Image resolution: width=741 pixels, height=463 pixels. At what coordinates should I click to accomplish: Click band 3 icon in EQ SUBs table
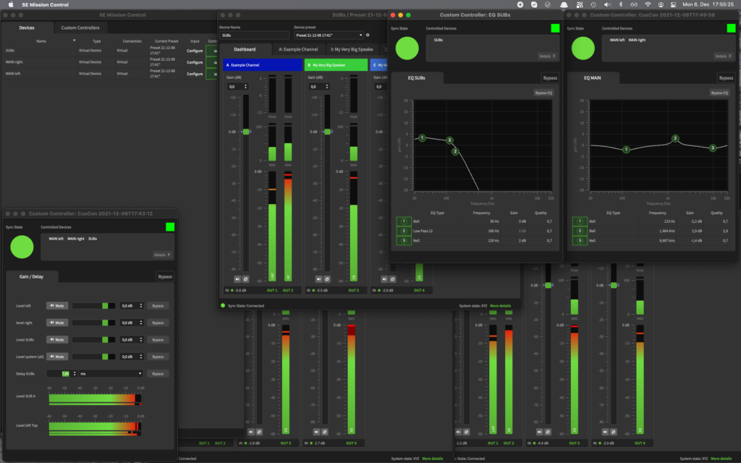tap(405, 240)
